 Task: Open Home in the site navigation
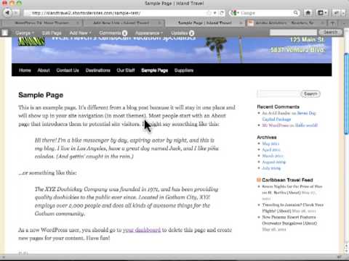(x=25, y=70)
